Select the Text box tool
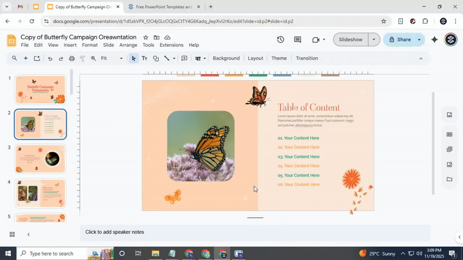 (x=145, y=58)
